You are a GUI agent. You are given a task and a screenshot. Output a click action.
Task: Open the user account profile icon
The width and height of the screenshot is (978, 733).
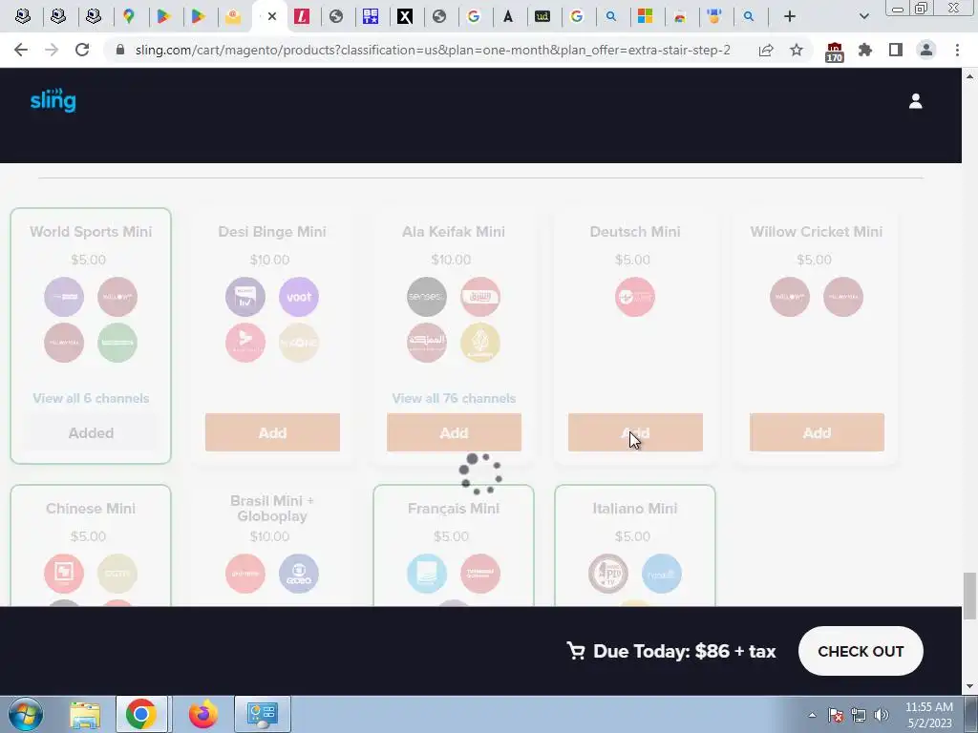pos(915,101)
